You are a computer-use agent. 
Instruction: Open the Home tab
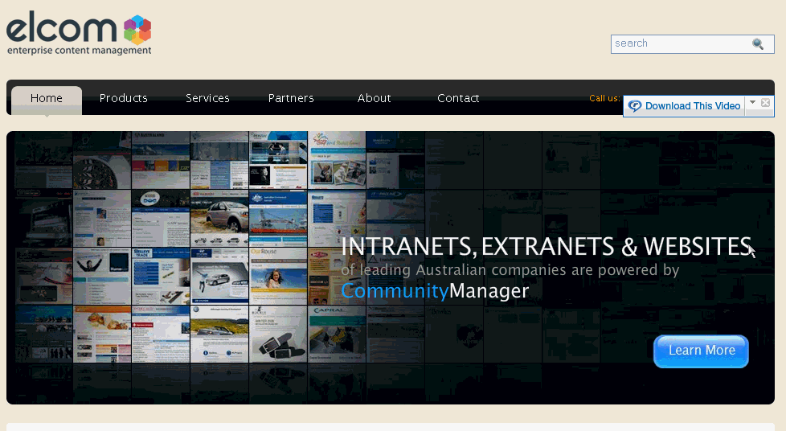(46, 98)
